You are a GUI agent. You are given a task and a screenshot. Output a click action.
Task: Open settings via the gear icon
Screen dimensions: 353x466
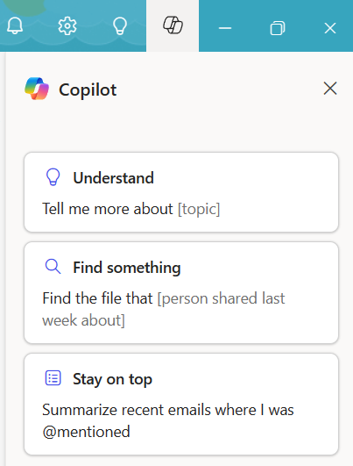(67, 25)
